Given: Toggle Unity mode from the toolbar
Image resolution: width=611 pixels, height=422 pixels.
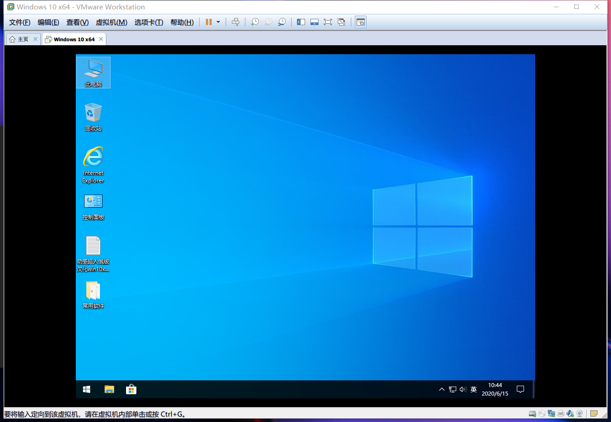Looking at the screenshot, I should (x=341, y=22).
